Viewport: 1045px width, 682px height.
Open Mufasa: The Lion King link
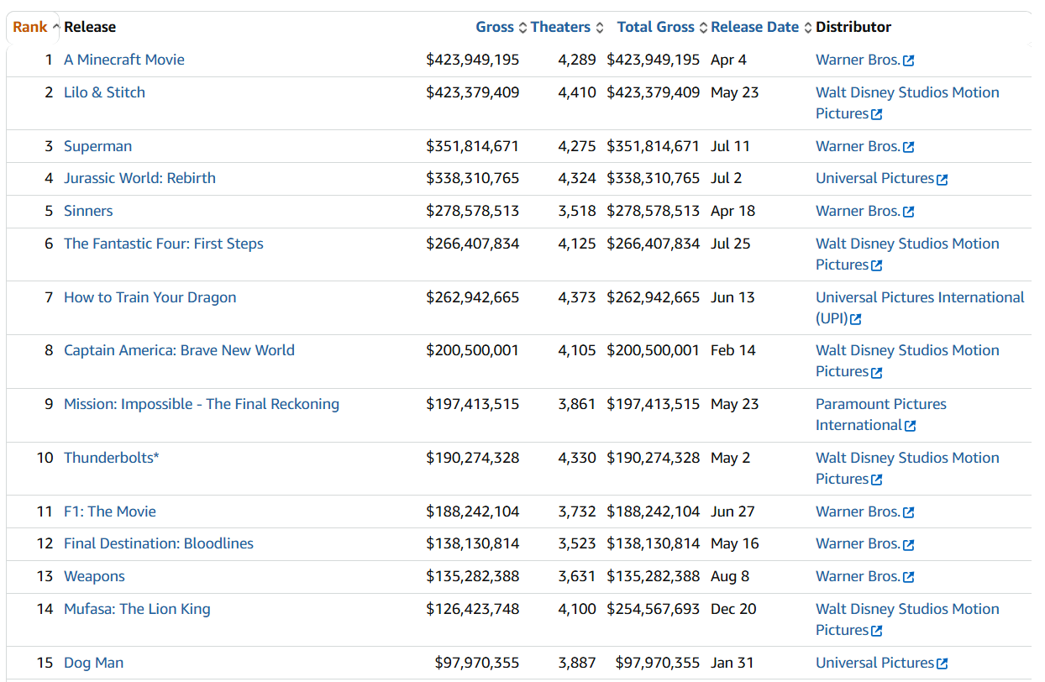click(137, 609)
